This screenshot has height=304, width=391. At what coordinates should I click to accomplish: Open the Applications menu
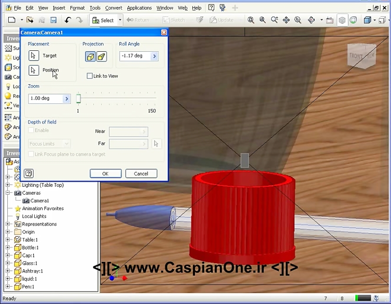[139, 7]
